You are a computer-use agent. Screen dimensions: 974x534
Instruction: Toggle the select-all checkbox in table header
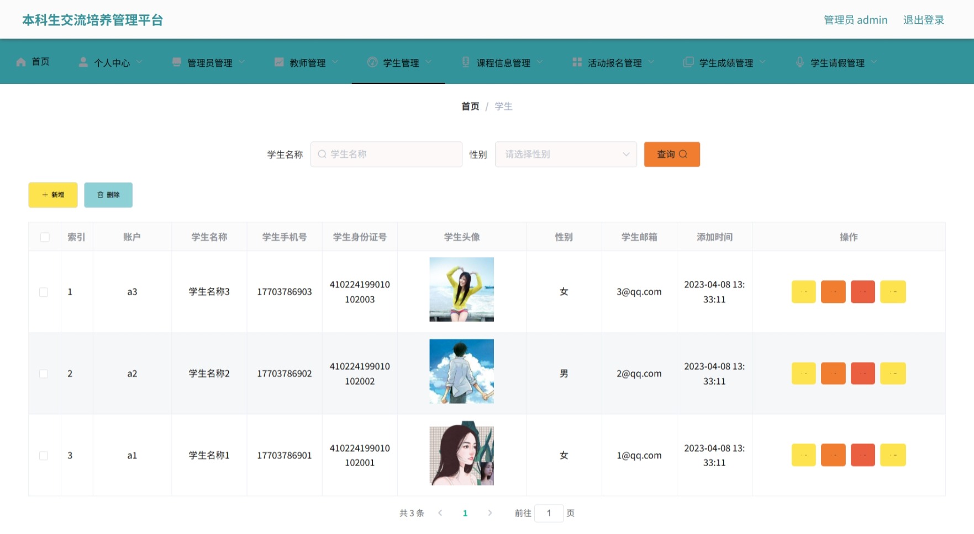pos(45,237)
